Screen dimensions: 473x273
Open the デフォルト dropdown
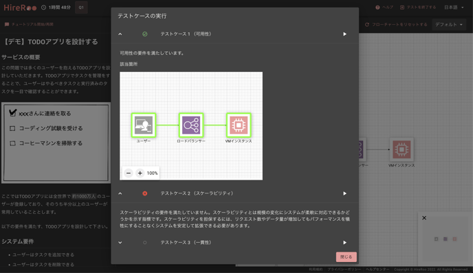[448, 25]
